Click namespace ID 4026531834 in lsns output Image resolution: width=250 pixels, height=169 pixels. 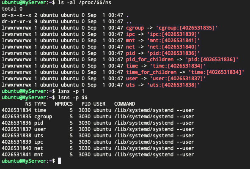[x=16, y=110]
